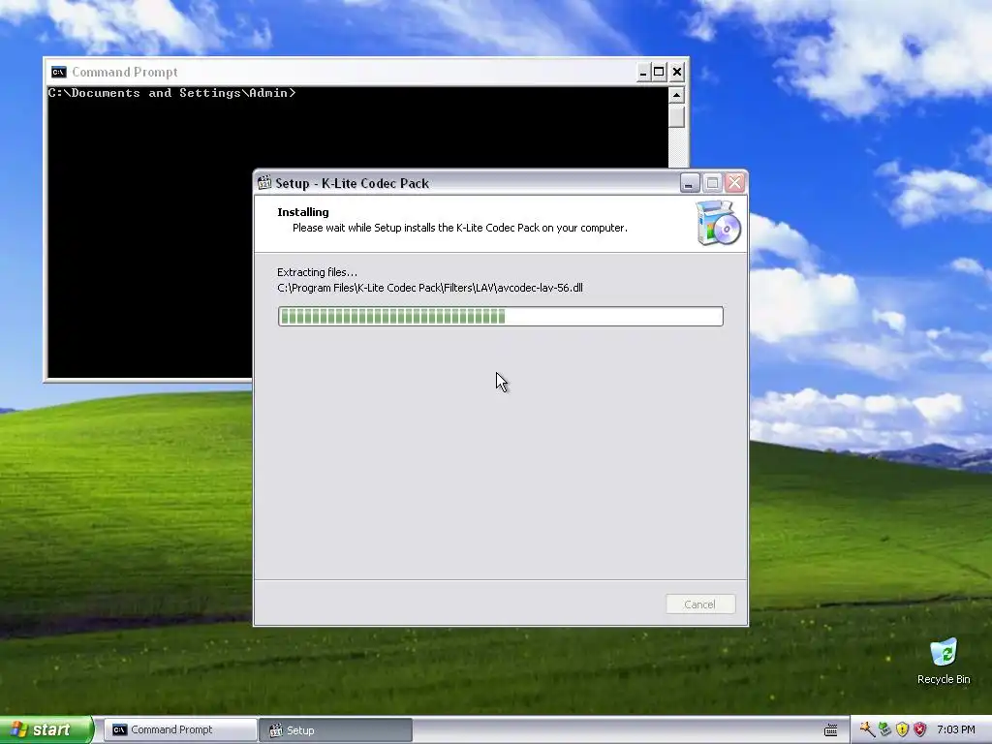Click the 'Command Prompt' window title text
The image size is (992, 744).
point(125,72)
